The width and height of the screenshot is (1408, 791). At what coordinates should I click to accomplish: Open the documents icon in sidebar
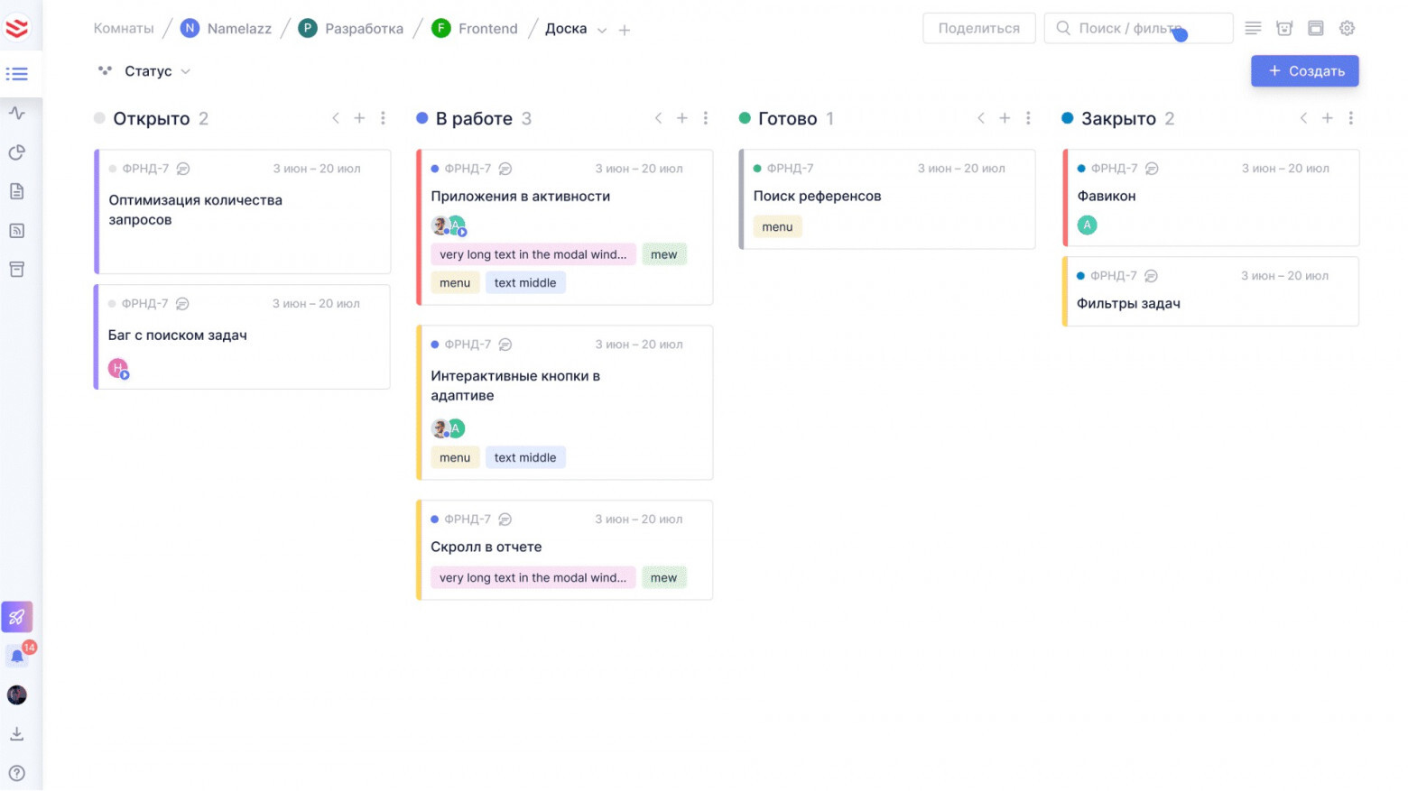17,191
